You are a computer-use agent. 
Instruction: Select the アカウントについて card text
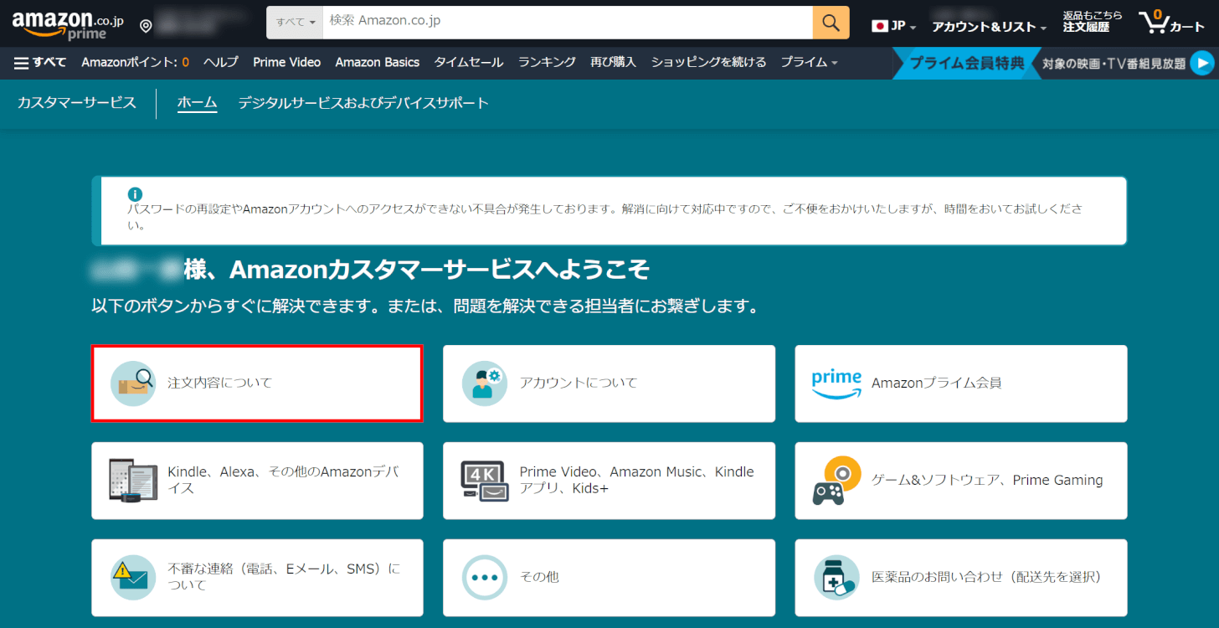pos(578,383)
